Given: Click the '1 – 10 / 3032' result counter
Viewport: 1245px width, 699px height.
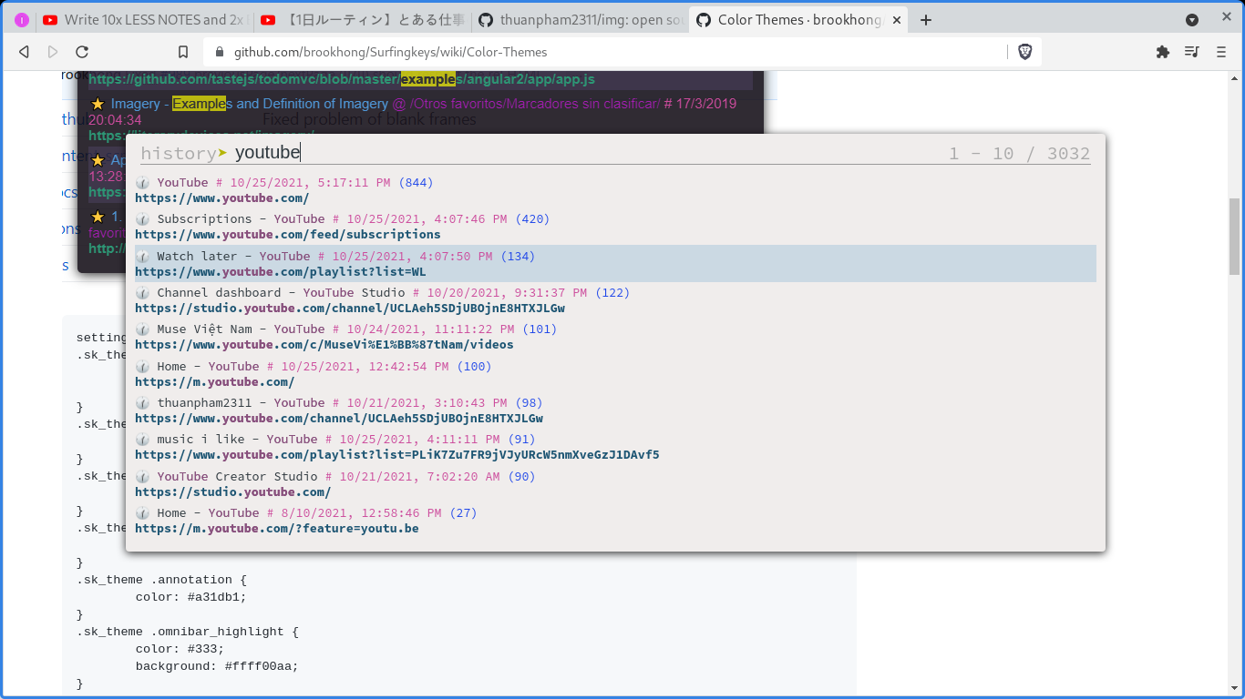Looking at the screenshot, I should pos(1019,154).
